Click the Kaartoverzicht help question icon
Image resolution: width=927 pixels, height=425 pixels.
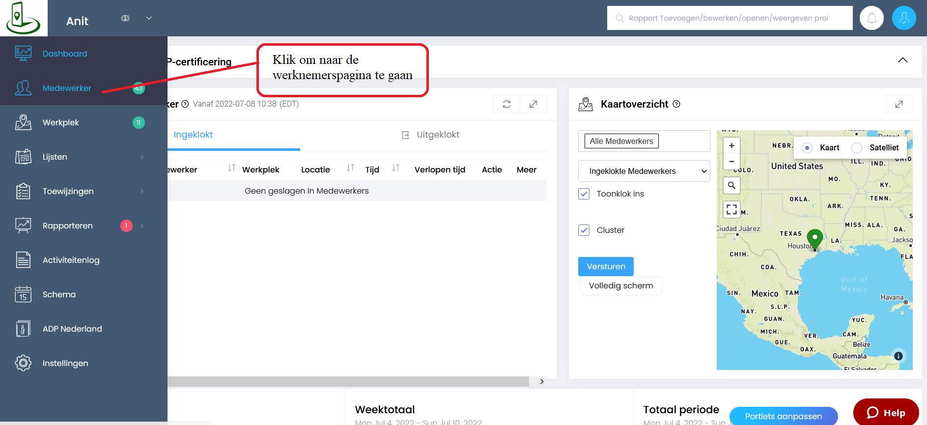676,104
